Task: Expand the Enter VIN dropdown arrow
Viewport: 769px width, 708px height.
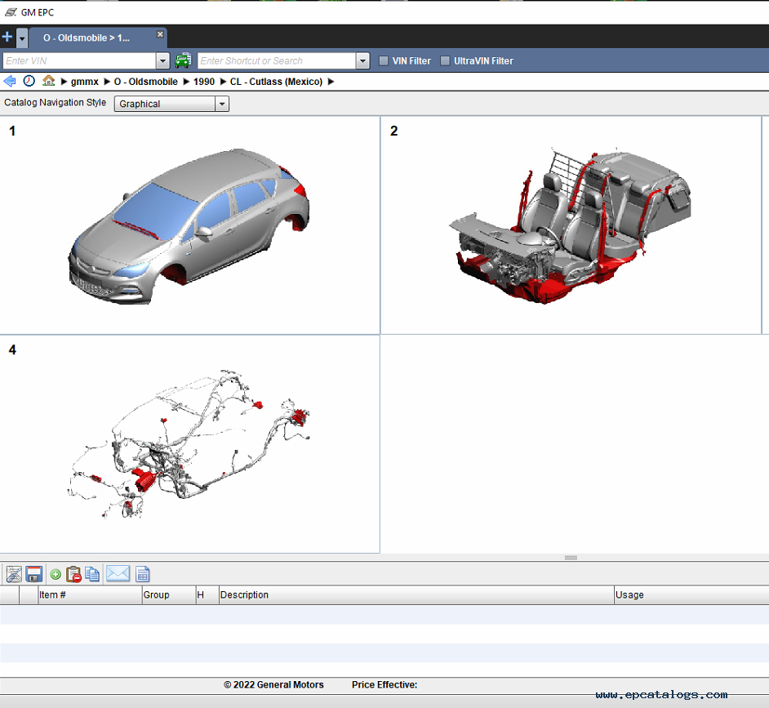Action: [162, 60]
